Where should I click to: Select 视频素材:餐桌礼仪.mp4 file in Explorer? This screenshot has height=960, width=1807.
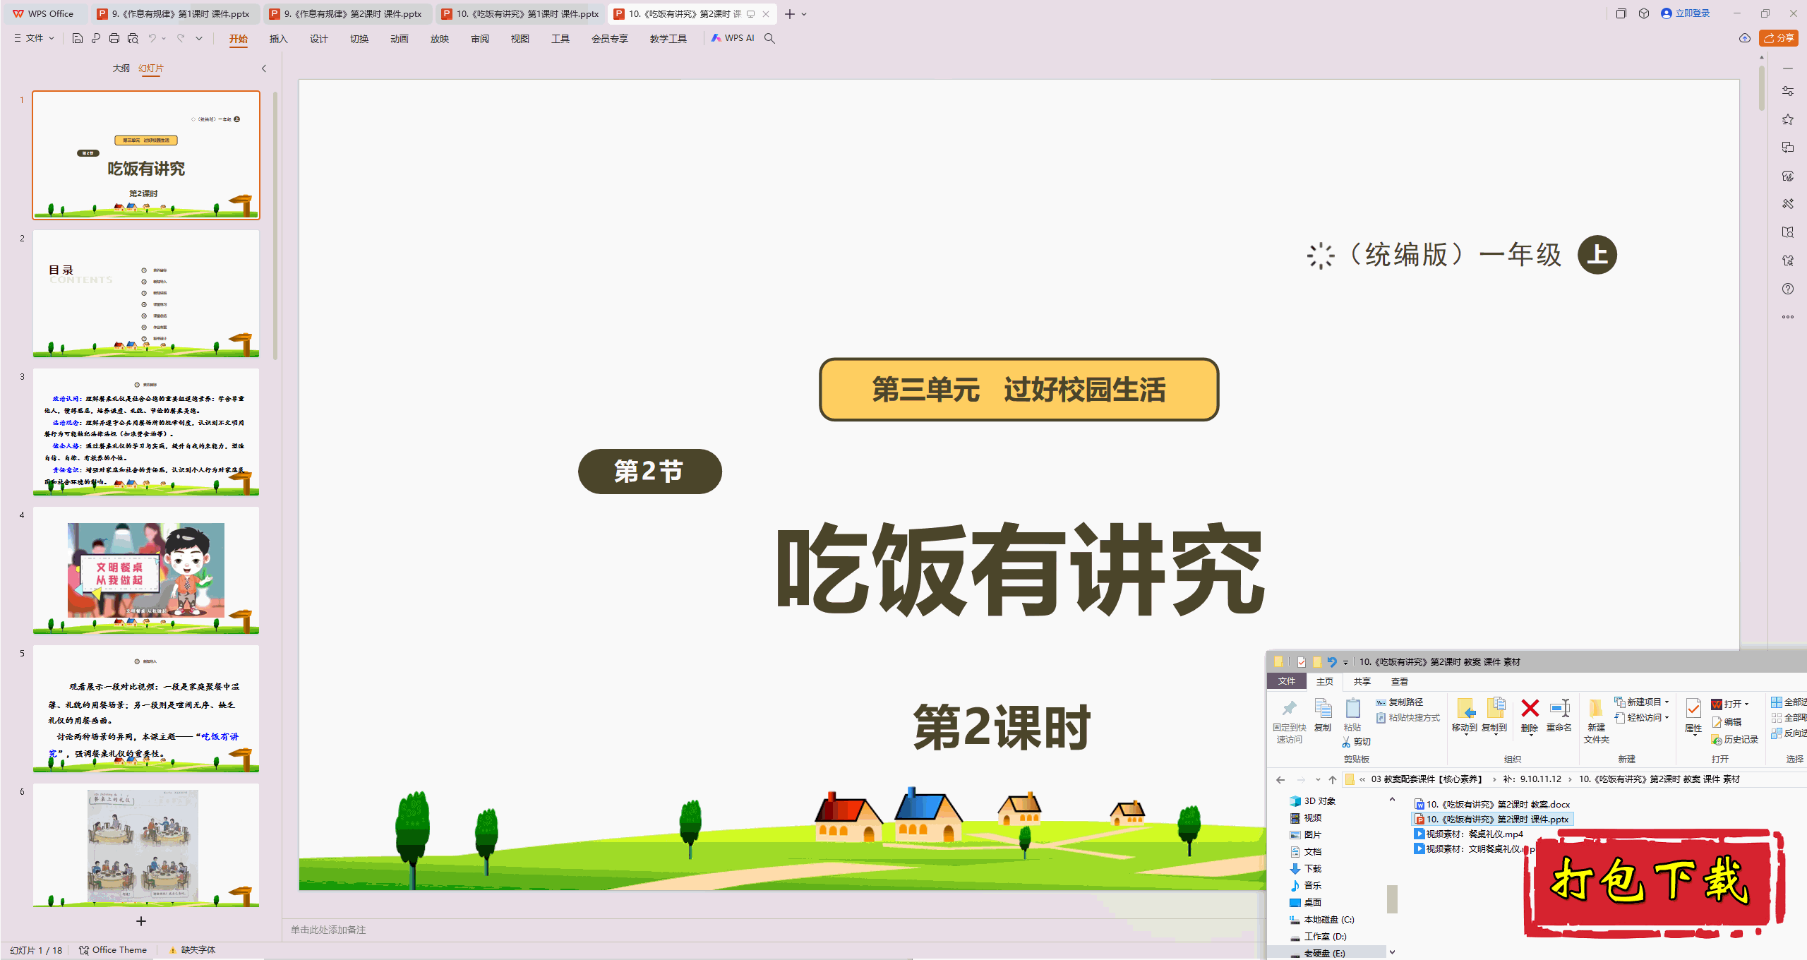tap(1469, 834)
